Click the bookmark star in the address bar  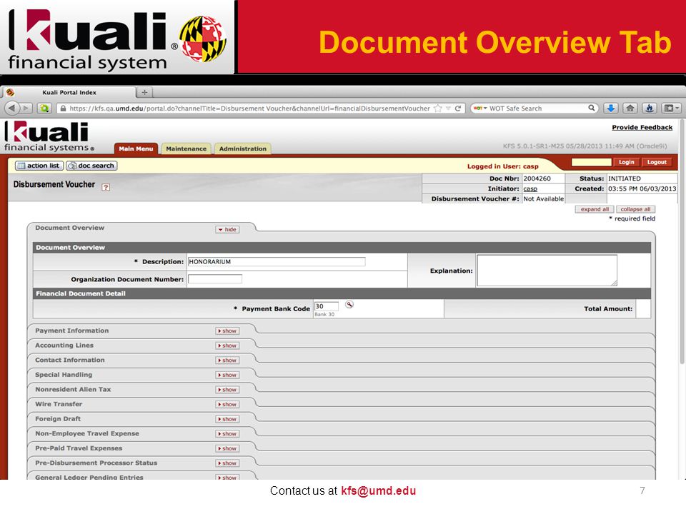pyautogui.click(x=437, y=109)
